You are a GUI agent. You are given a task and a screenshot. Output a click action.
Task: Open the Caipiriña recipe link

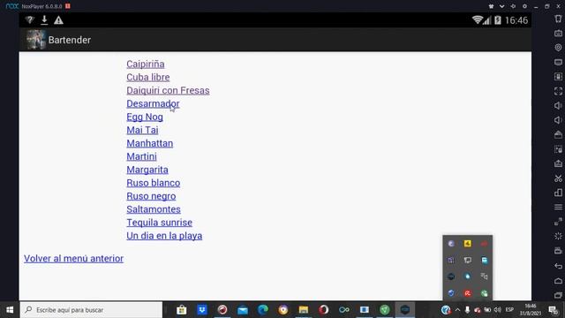click(145, 64)
